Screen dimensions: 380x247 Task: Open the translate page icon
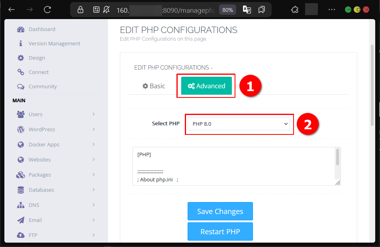click(247, 10)
